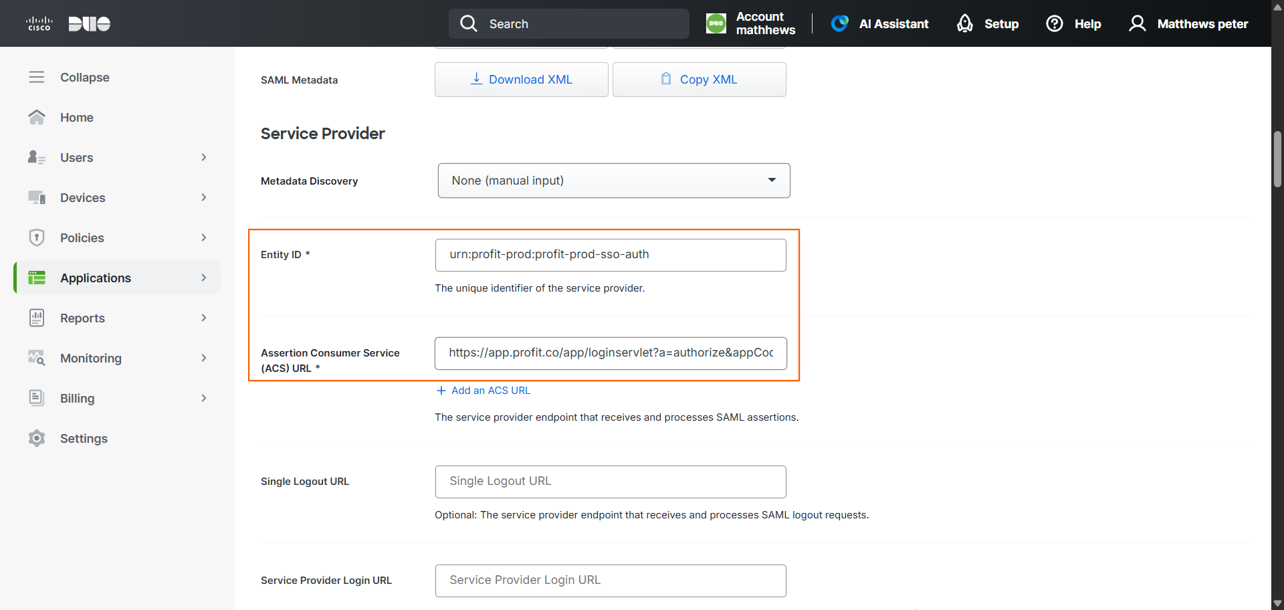
Task: Click the Setup rocket icon
Action: tap(965, 23)
